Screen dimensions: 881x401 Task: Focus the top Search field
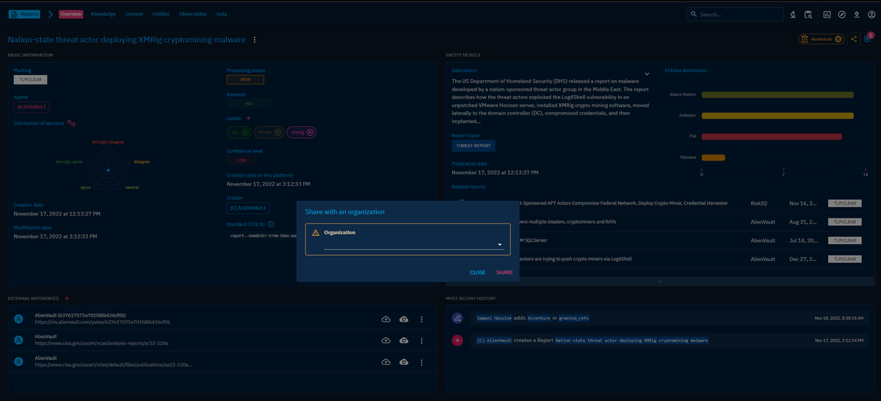pos(734,14)
